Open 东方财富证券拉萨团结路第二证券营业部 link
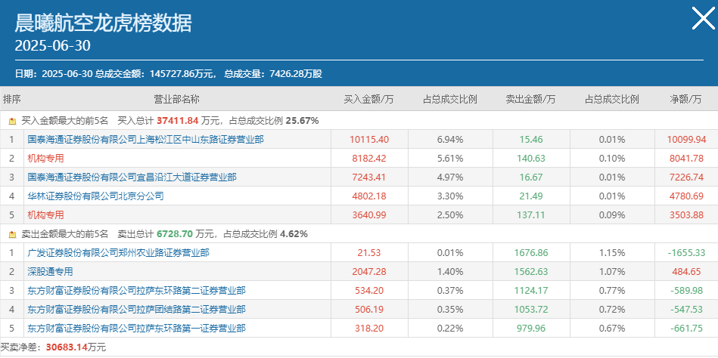 136,310
